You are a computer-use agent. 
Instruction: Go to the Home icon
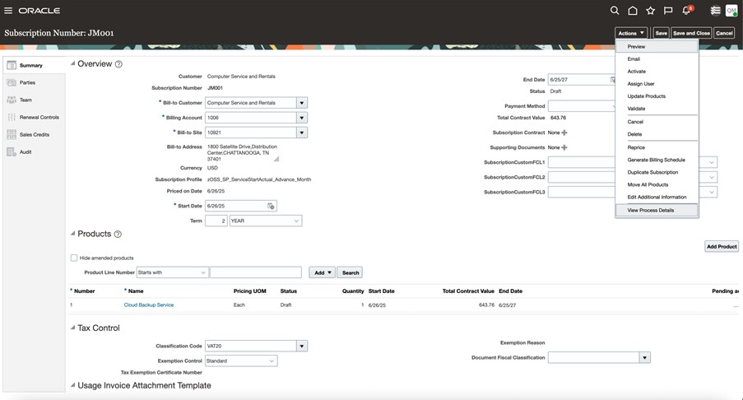[633, 11]
